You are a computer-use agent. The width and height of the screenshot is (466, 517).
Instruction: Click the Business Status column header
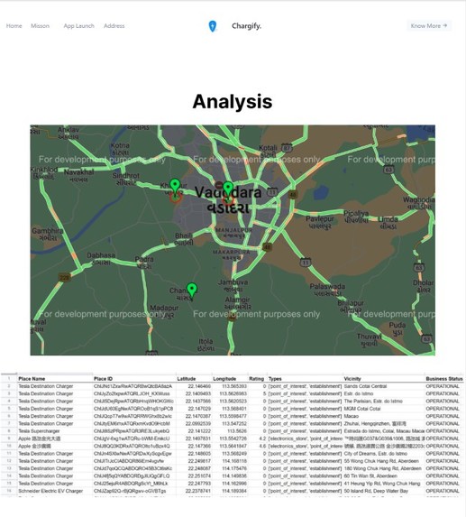(444, 379)
